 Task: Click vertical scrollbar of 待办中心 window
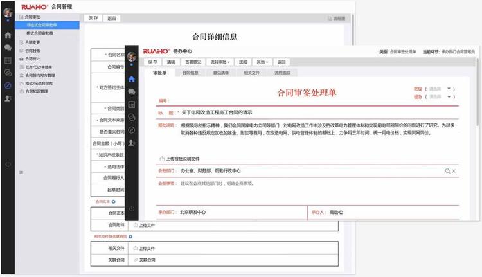click(x=478, y=93)
